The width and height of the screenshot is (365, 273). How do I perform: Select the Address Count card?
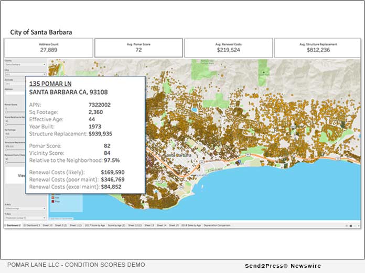pos(49,48)
